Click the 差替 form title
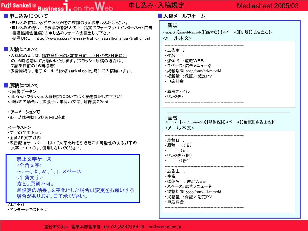Image resolution: width=308 pixels, height=231 pixels. click(x=172, y=118)
